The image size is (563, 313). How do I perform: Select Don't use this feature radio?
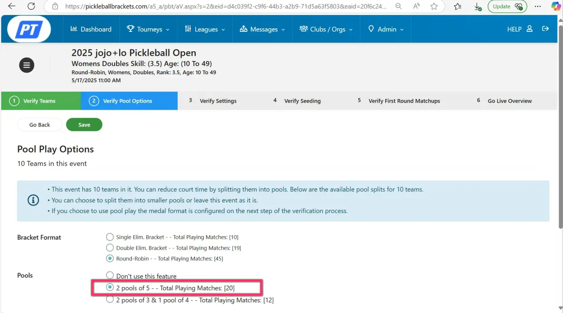point(110,275)
